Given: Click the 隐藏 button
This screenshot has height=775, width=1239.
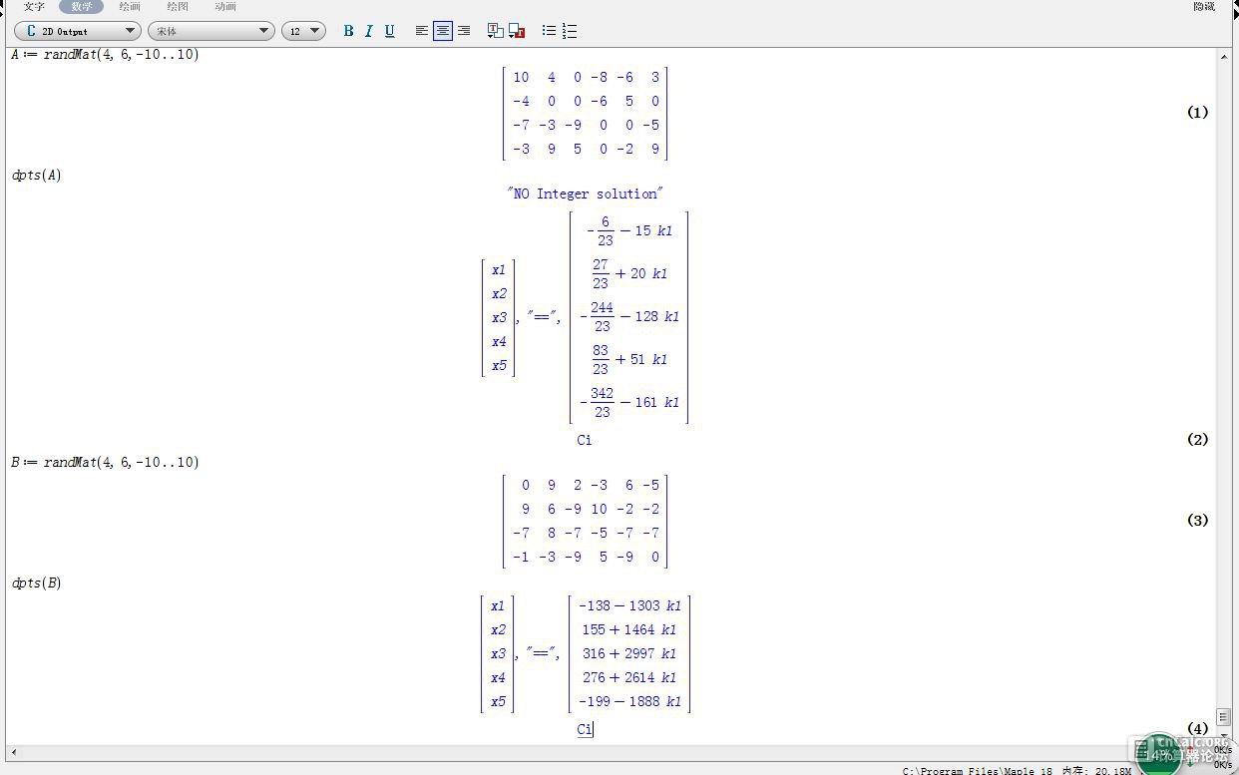Looking at the screenshot, I should click(x=1204, y=6).
